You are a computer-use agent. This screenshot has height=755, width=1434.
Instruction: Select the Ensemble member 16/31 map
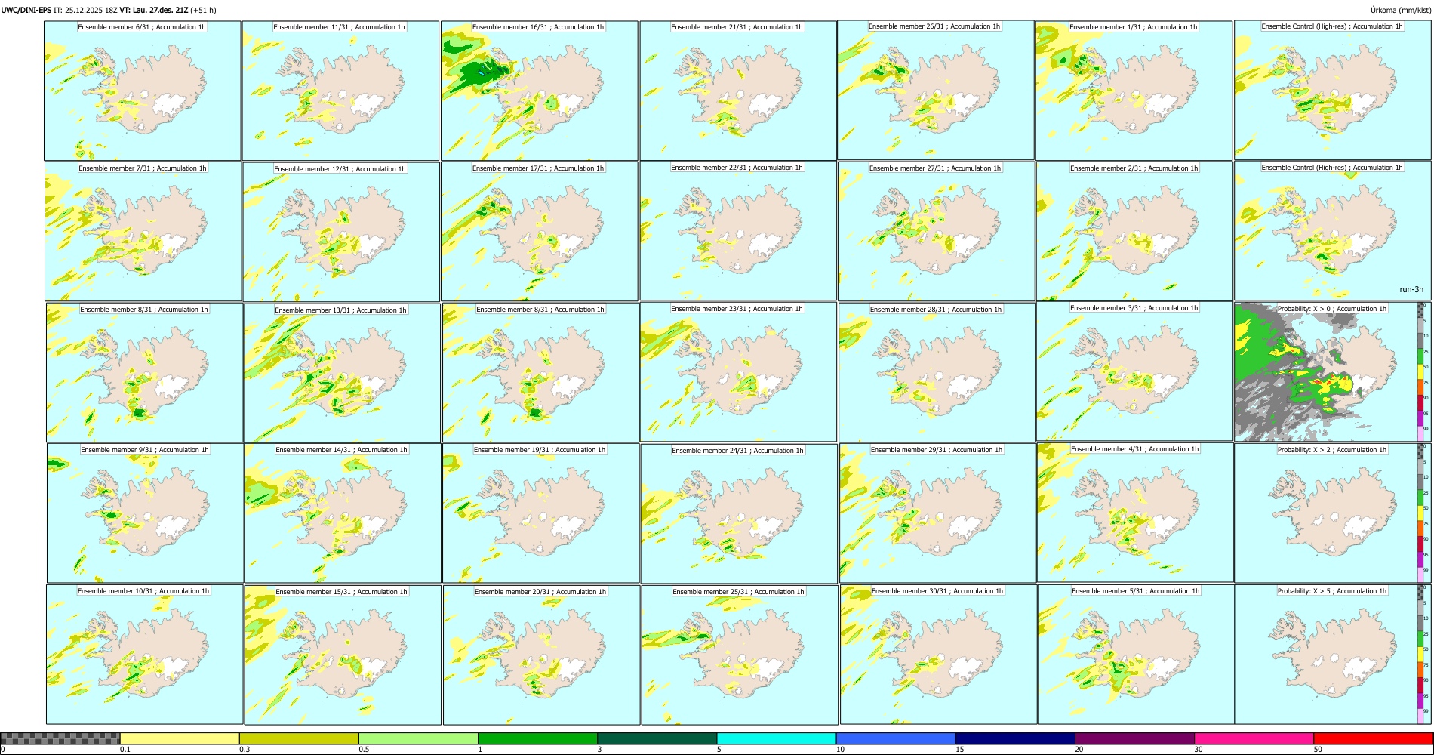540,91
